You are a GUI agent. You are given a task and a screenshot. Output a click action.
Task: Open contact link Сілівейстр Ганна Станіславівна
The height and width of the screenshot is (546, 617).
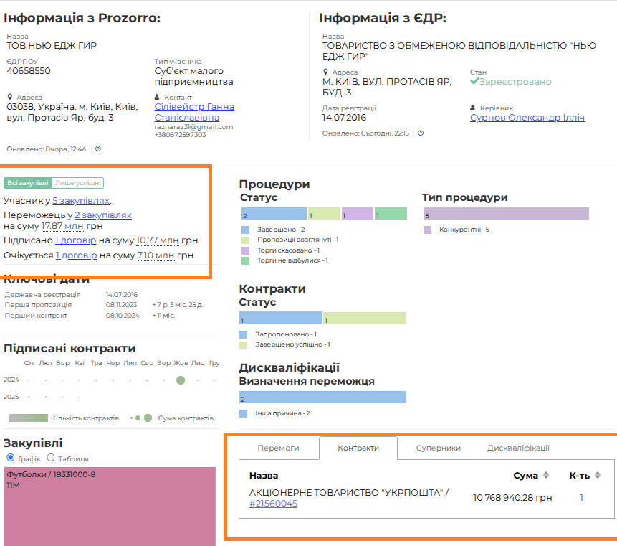pos(193,112)
